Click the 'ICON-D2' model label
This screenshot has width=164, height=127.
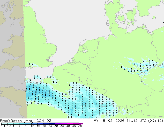(43, 121)
